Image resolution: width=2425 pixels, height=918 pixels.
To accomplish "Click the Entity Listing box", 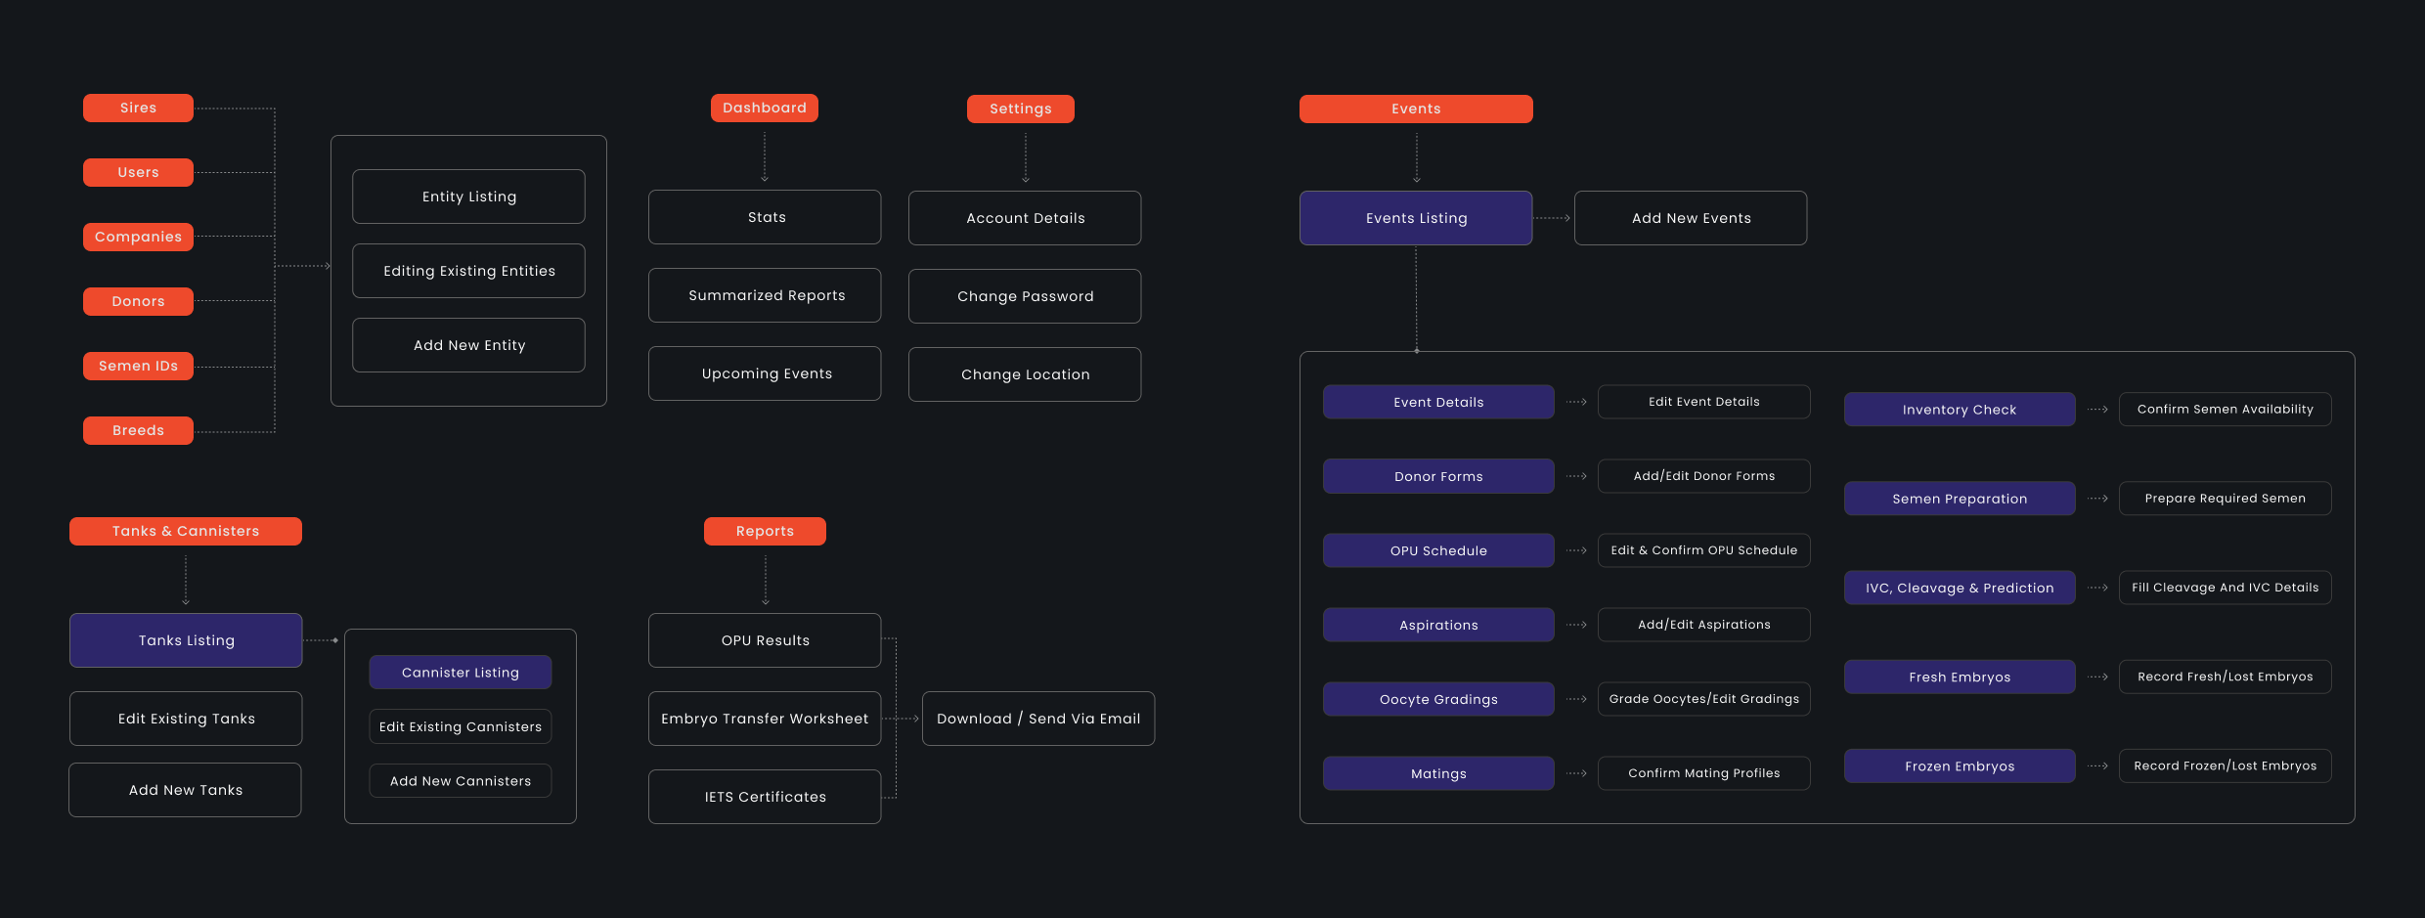I will [x=468, y=197].
